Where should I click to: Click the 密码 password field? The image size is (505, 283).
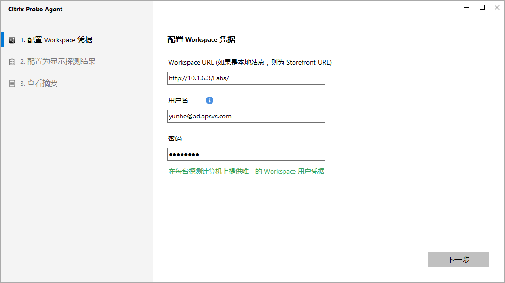(246, 155)
